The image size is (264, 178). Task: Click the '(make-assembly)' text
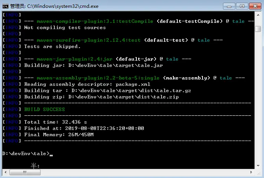coord(186,78)
